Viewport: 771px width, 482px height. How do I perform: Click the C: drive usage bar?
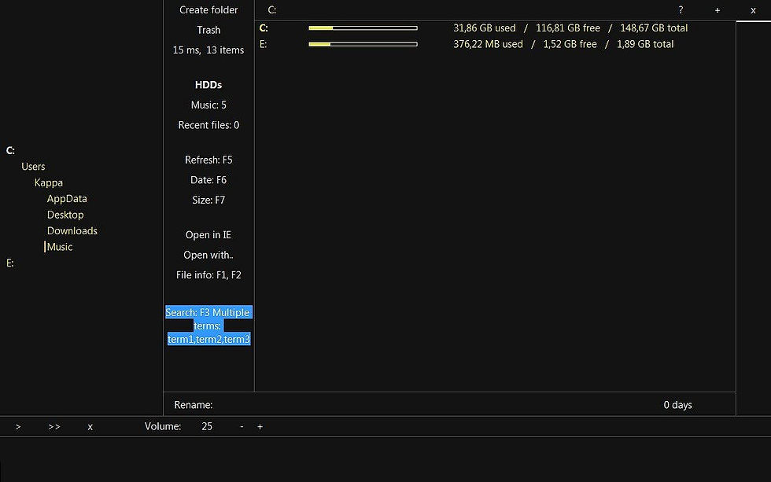pyautogui.click(x=363, y=28)
